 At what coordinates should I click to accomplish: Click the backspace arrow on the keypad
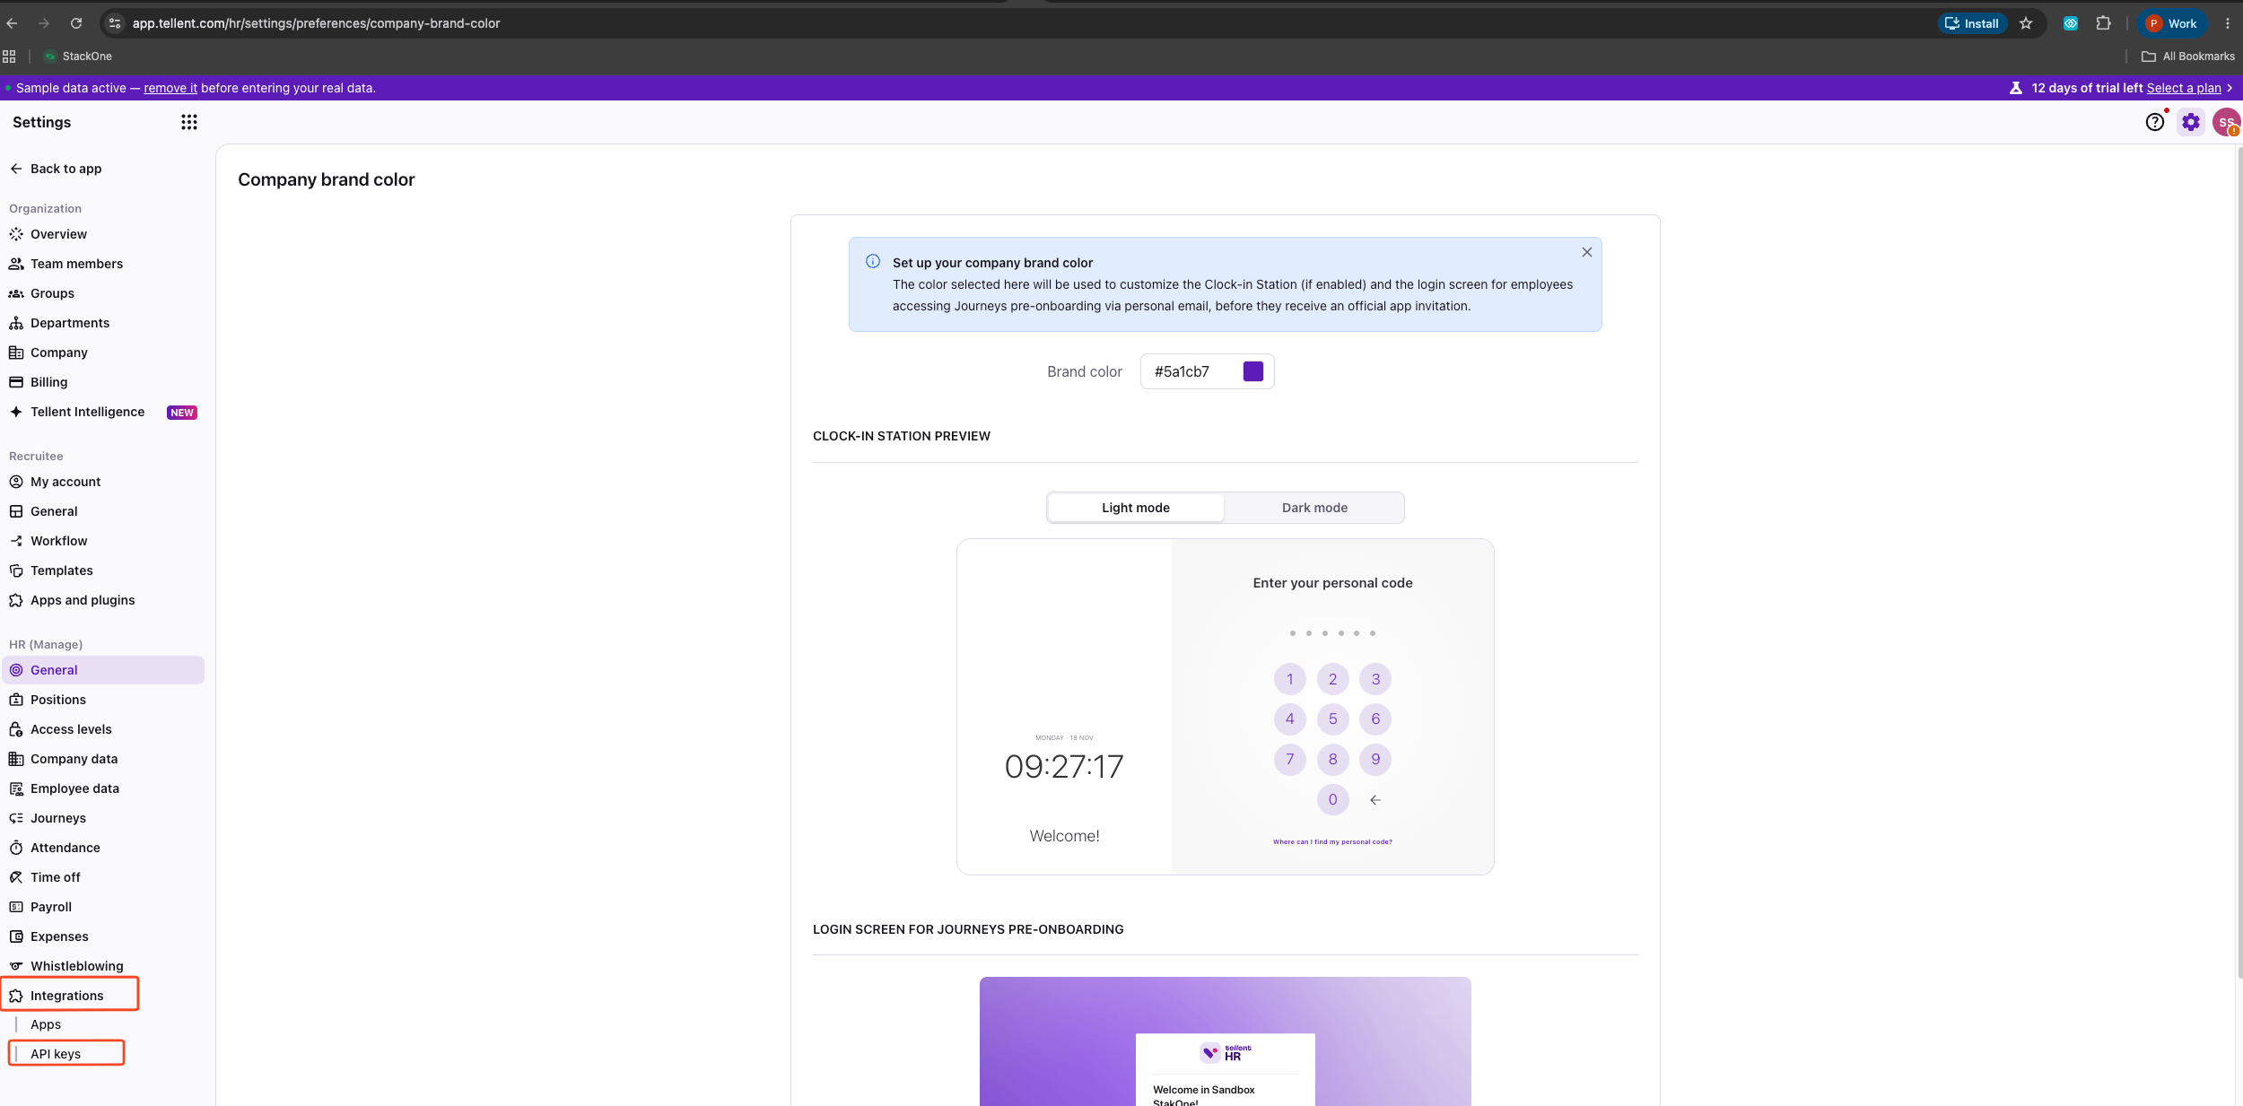[x=1375, y=800]
